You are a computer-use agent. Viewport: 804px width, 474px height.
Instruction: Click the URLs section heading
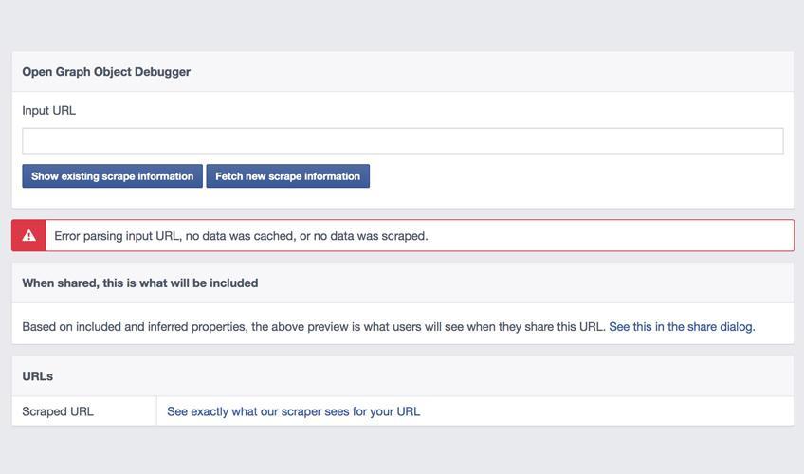pyautogui.click(x=38, y=376)
